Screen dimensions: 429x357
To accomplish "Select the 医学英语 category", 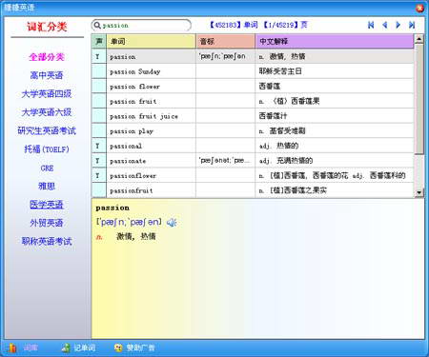I will (47, 205).
